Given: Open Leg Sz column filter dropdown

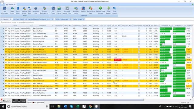Looking at the screenshot, I should pyautogui.click(x=112, y=25).
